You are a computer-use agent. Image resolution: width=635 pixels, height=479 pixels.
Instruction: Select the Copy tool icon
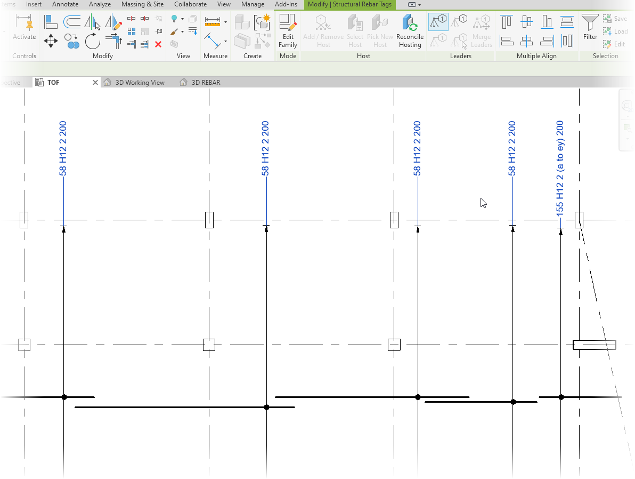coord(72,41)
